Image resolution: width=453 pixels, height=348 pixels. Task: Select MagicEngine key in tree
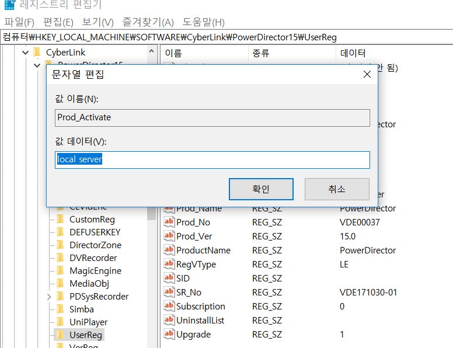coord(95,271)
